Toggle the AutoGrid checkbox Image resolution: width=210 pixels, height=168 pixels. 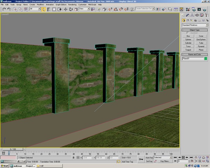coord(187,33)
